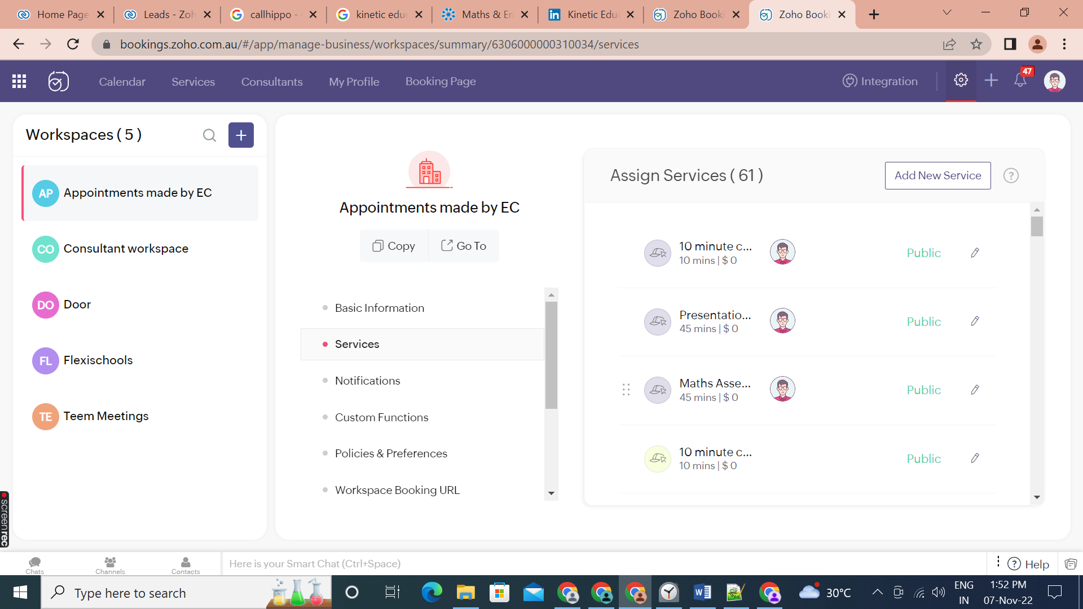Edit the first 10 minute service
Viewport: 1083px width, 609px height.
(975, 253)
